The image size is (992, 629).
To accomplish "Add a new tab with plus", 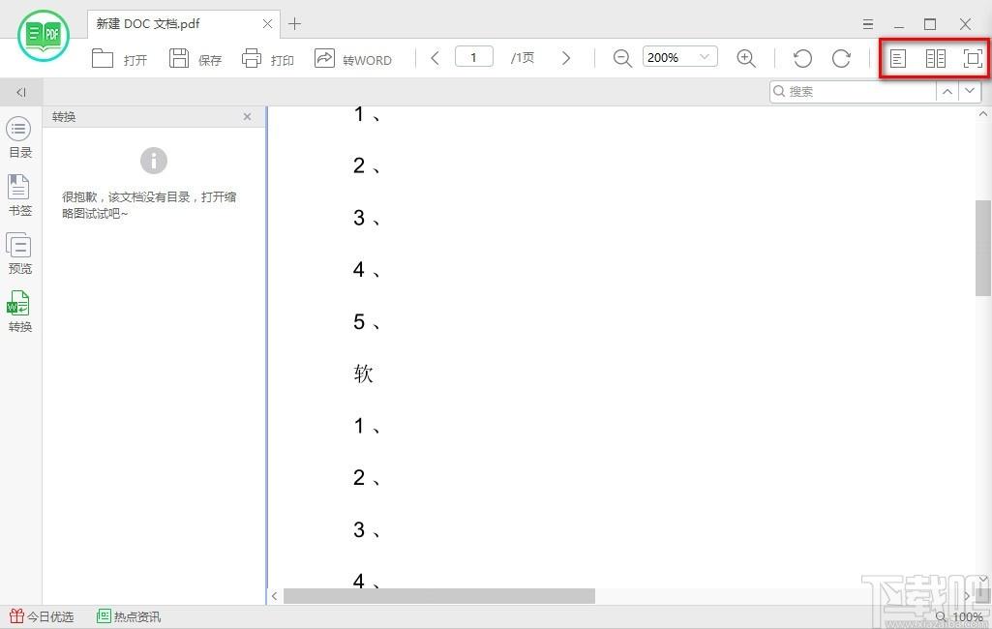I will tap(294, 24).
